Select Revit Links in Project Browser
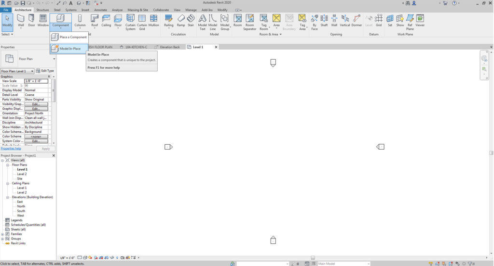This screenshot has height=266, width=494. (x=18, y=243)
